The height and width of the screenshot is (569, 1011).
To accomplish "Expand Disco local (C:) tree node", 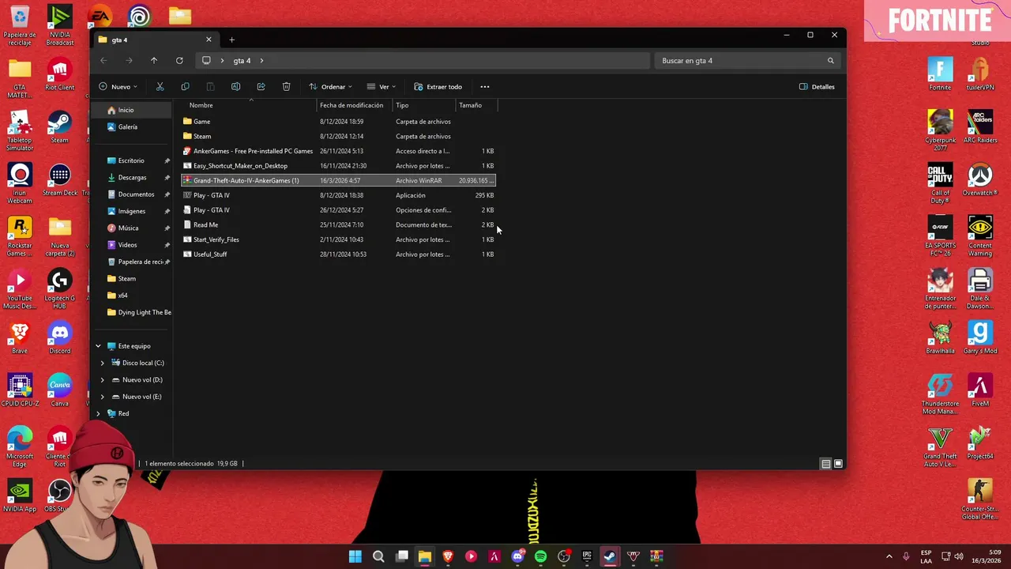I will coord(102,363).
